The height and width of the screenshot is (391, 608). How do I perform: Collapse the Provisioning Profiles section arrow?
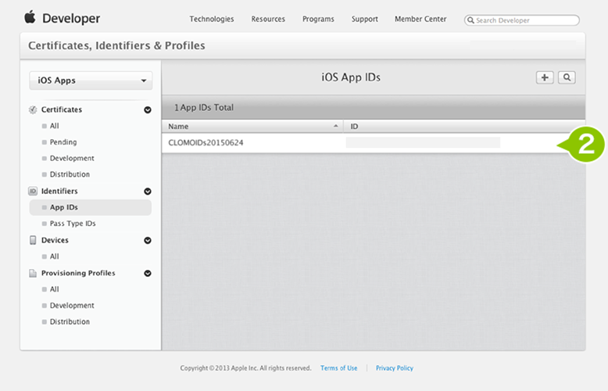148,274
